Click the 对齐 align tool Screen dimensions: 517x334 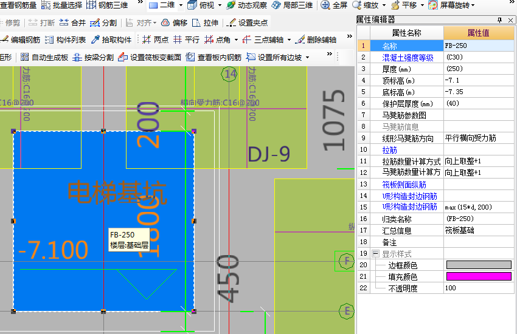pos(139,22)
